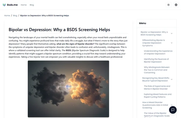The height and width of the screenshot is (118, 181).
Task: Open the language globe icon
Action: tap(176, 5)
